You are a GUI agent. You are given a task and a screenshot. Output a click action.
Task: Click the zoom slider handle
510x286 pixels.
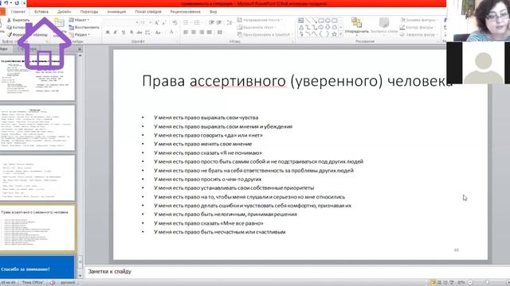click(487, 283)
